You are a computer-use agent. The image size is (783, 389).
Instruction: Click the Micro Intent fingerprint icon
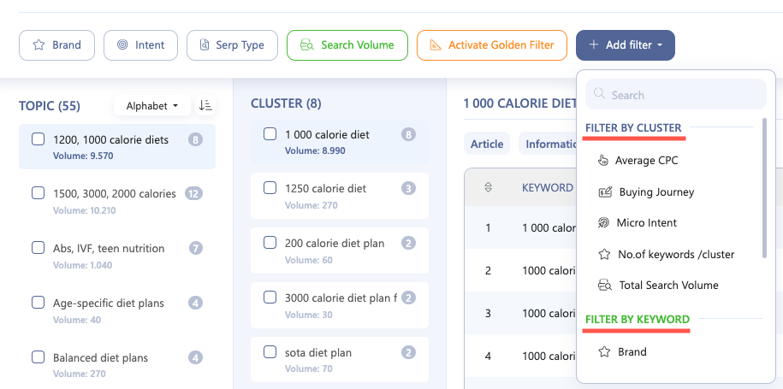click(603, 223)
